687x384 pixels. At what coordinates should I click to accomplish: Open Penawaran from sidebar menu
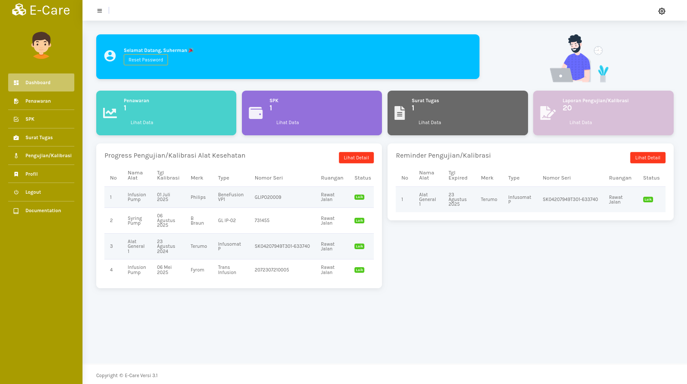point(38,101)
